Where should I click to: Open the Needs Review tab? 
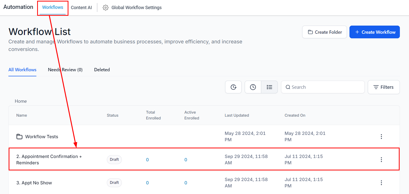(x=65, y=70)
